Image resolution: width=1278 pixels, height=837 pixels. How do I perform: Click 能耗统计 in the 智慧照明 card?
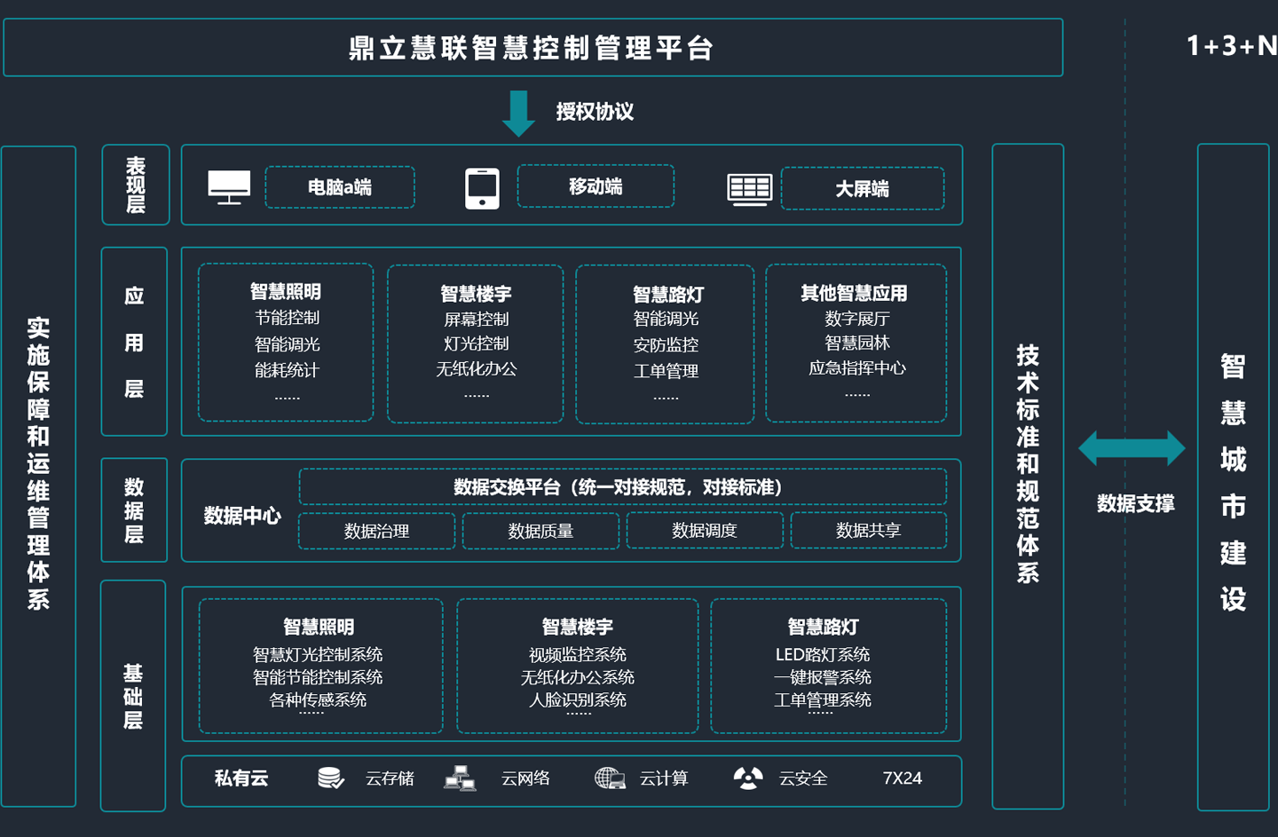tap(287, 370)
